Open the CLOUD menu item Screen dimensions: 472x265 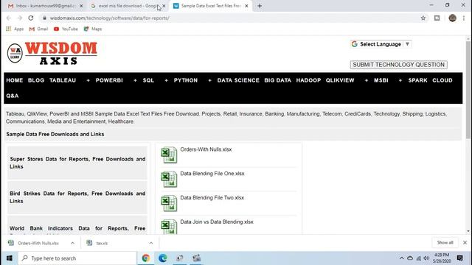coord(442,80)
